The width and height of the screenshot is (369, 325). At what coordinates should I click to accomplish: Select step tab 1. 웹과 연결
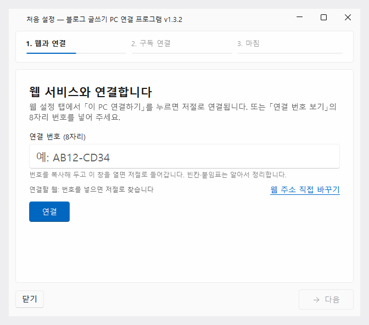pyautogui.click(x=46, y=43)
